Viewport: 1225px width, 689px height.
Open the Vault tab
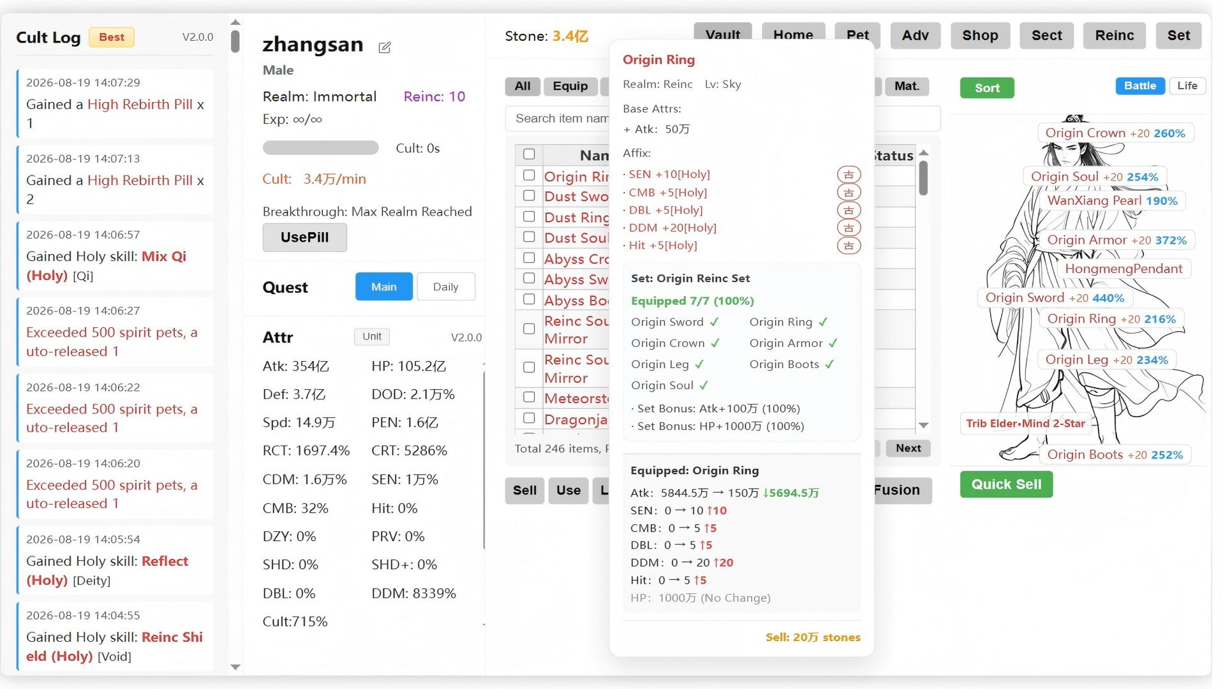[723, 35]
